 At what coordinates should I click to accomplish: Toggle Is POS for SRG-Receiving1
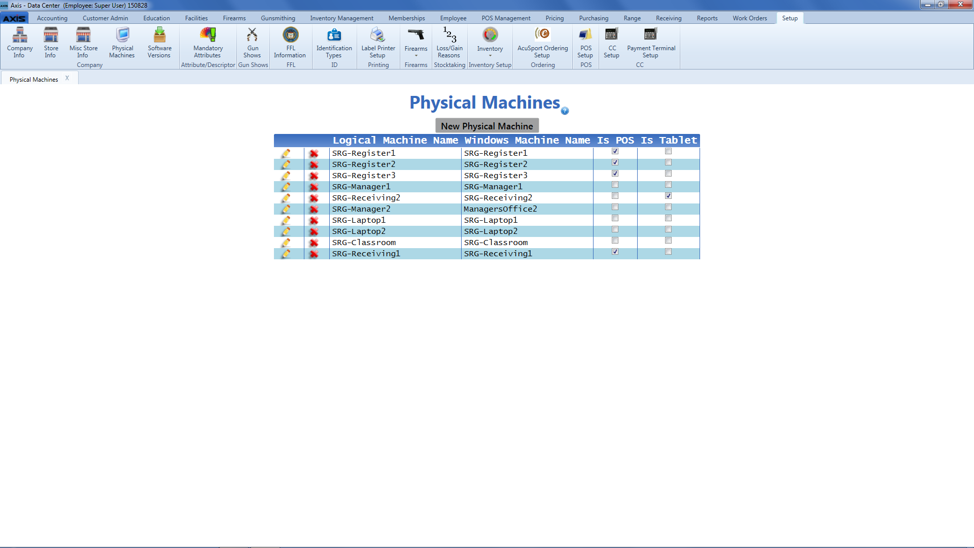(x=615, y=252)
